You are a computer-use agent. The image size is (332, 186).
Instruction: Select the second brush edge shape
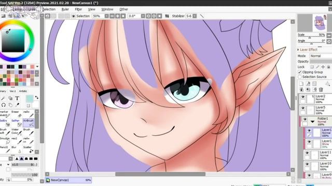pyautogui.click(x=21, y=159)
